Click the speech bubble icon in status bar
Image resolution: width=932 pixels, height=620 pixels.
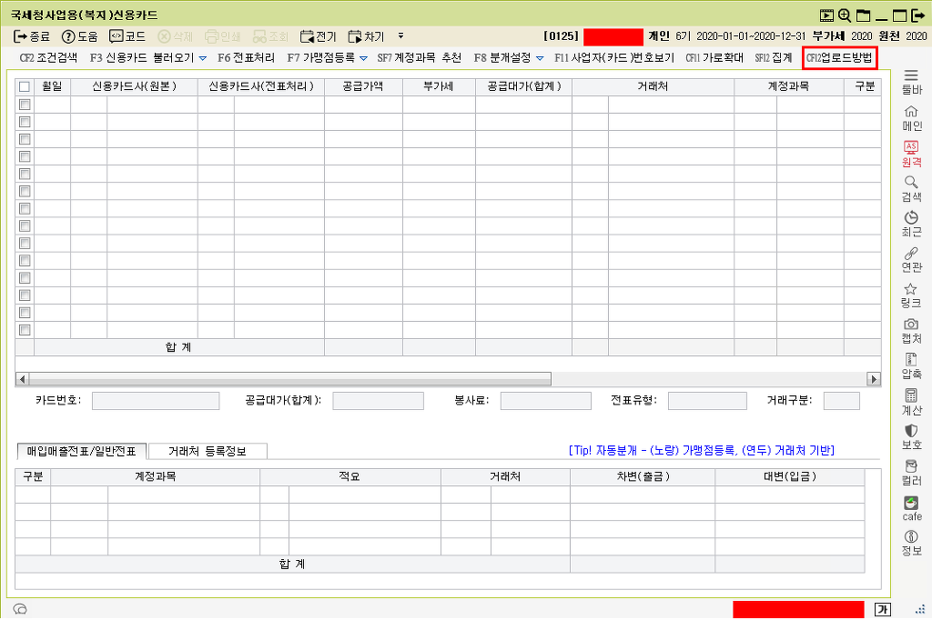(20, 609)
